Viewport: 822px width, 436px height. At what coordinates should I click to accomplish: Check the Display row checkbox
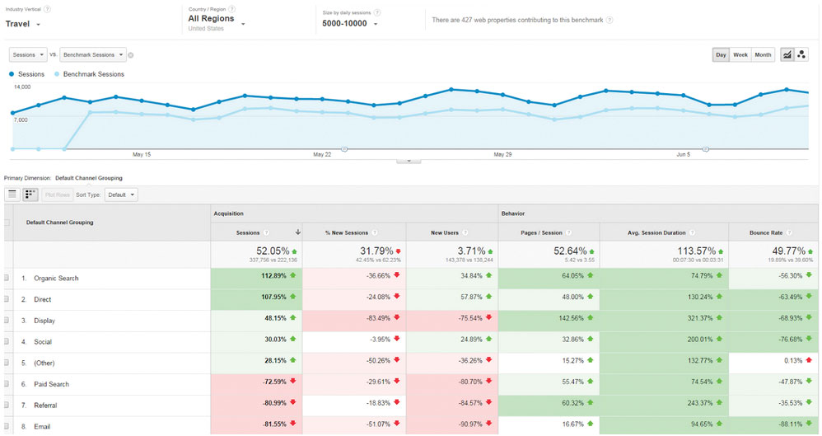point(7,321)
